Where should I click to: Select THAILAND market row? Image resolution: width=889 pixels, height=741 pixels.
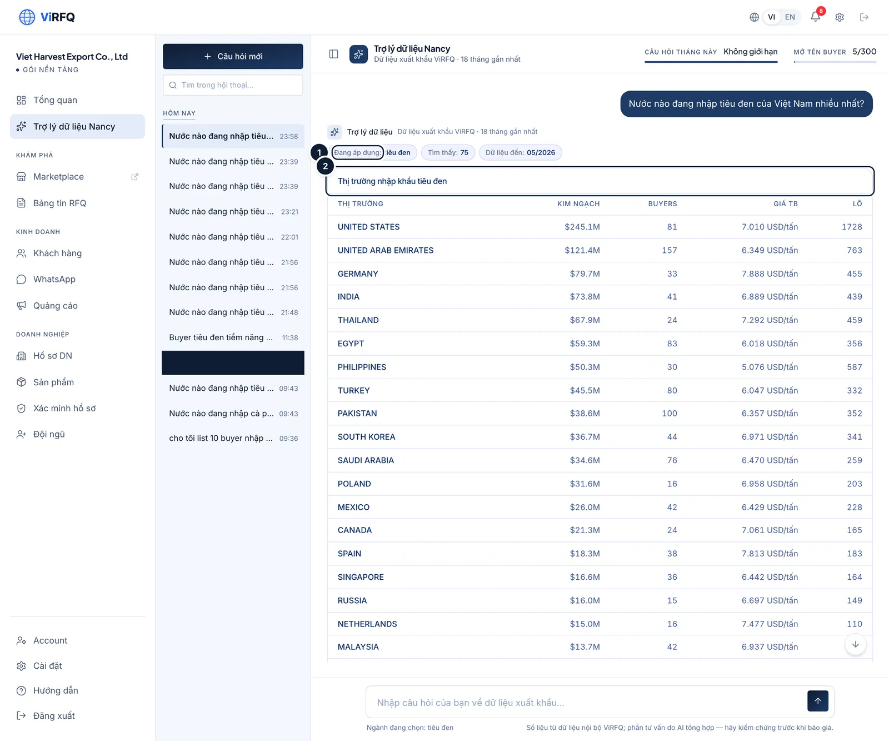coord(600,320)
